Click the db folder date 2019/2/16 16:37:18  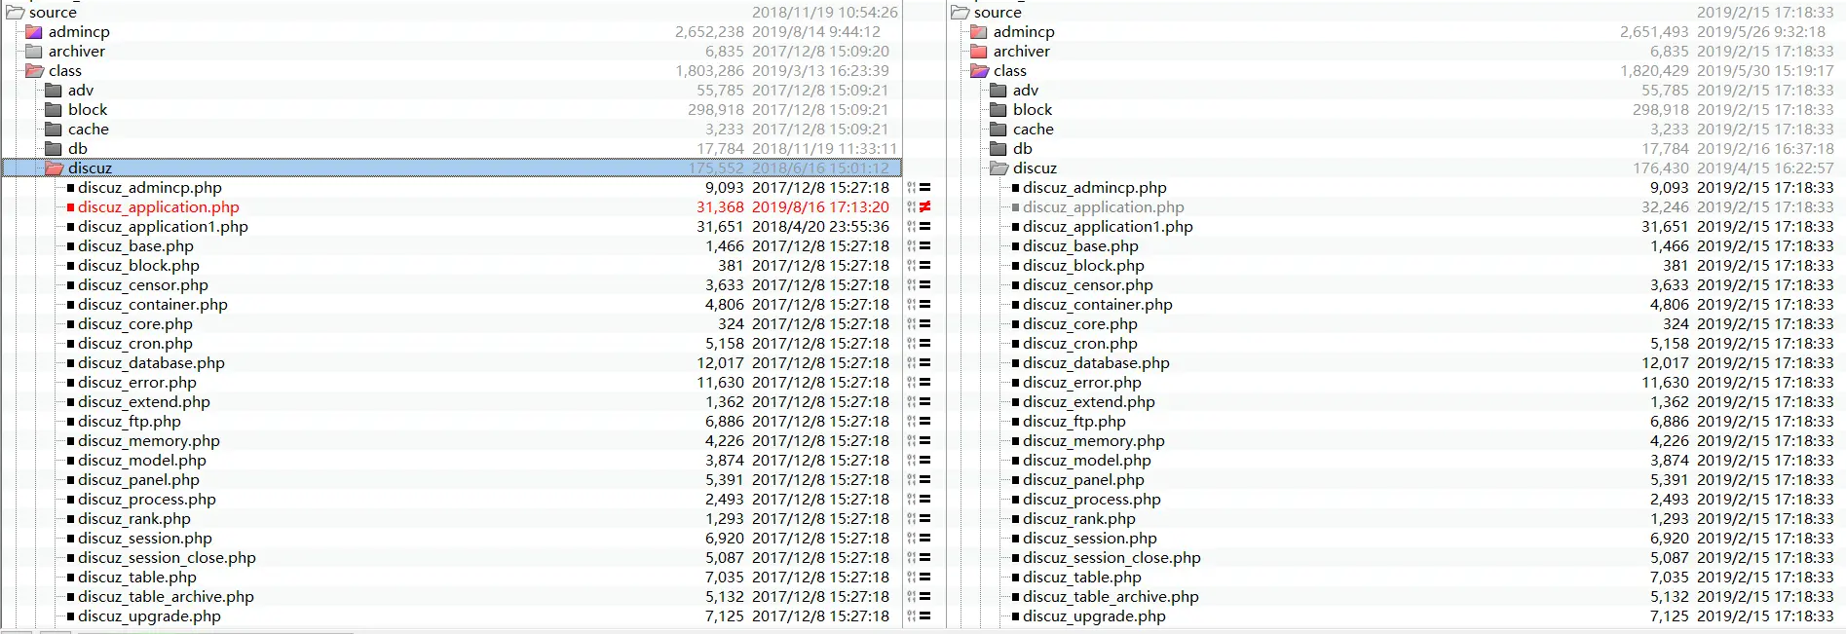click(1765, 149)
